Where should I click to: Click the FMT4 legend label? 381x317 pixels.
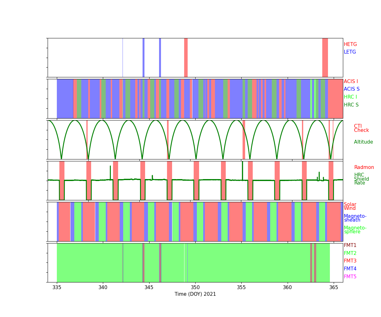point(350,269)
